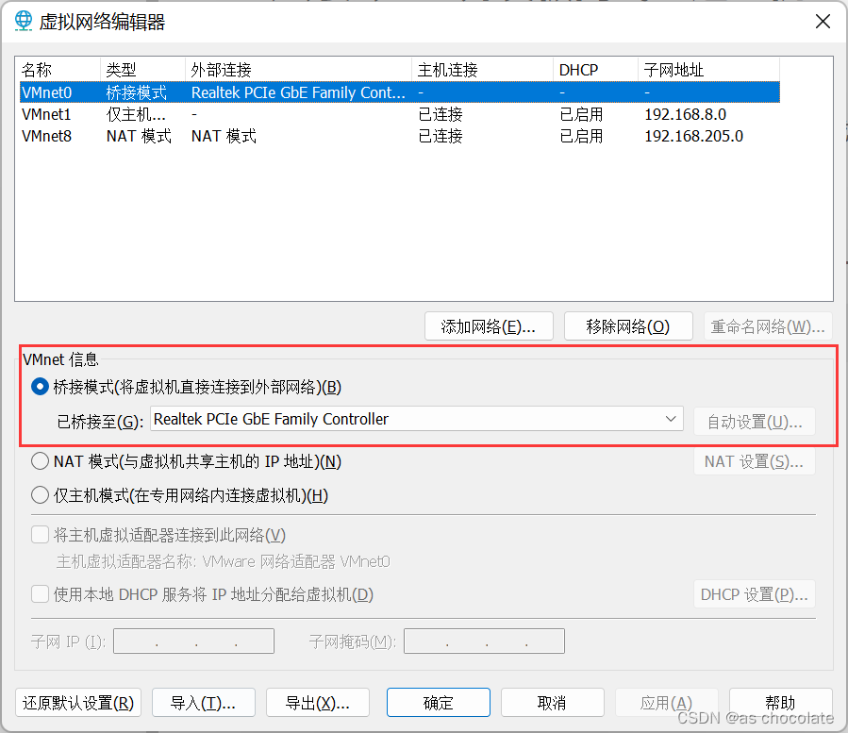Click the 子网 IP input field
This screenshot has width=848, height=733.
(x=193, y=641)
